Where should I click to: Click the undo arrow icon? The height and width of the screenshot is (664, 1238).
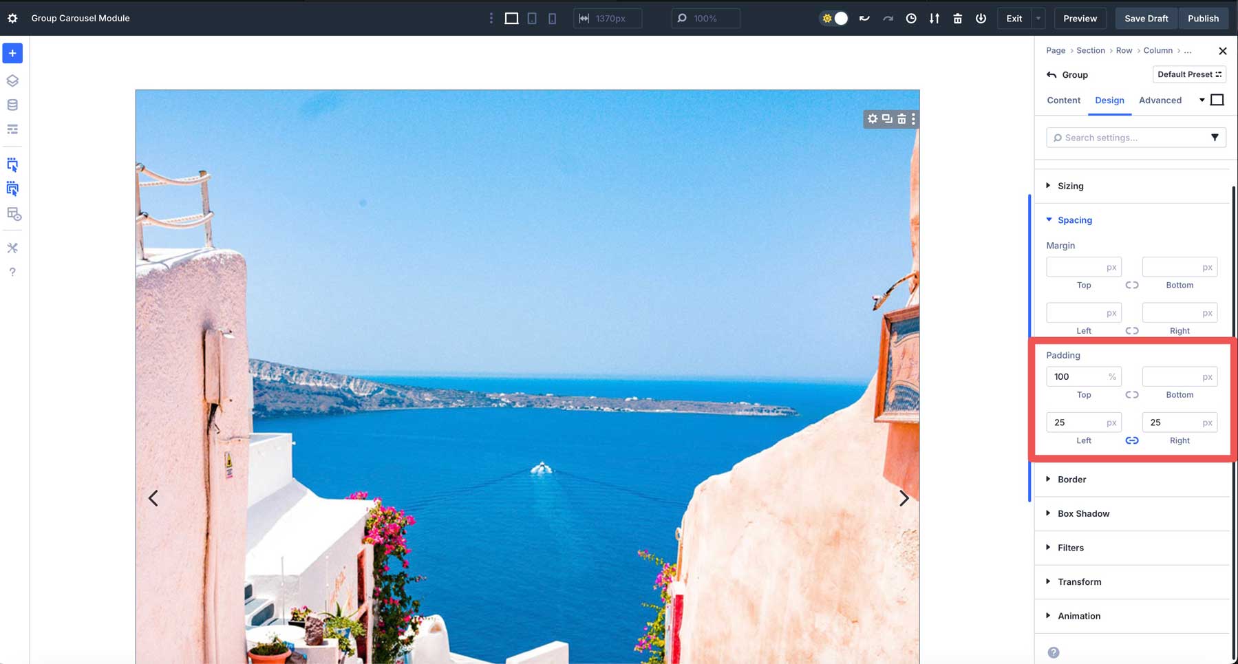pyautogui.click(x=864, y=19)
